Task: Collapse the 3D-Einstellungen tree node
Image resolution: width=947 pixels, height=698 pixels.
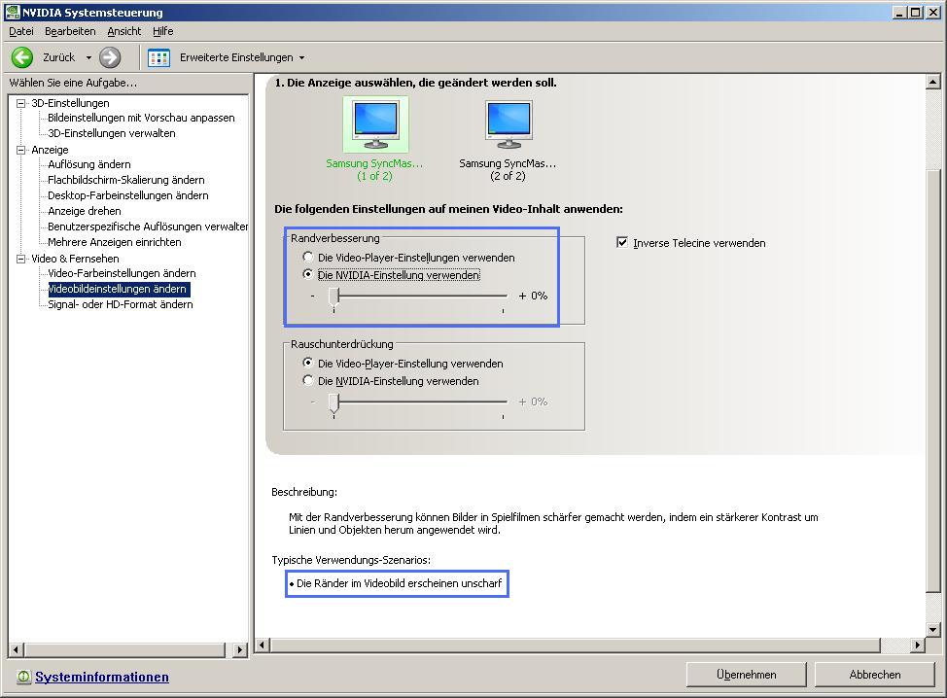Action: coord(21,103)
